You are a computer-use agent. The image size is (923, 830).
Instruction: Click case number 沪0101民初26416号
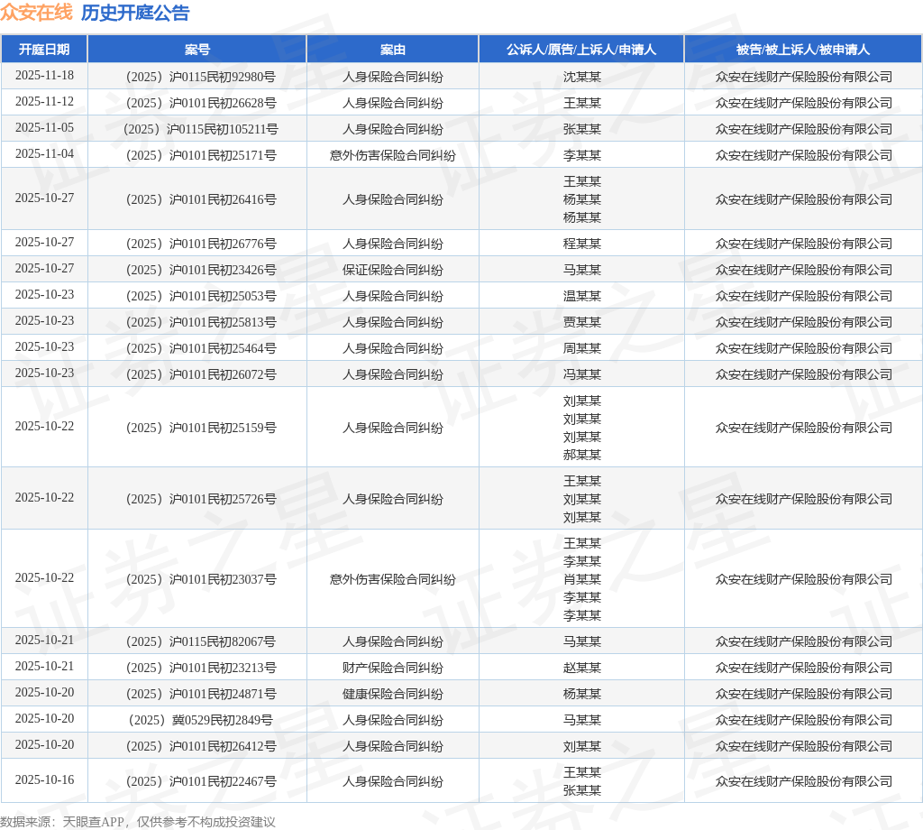tap(201, 199)
